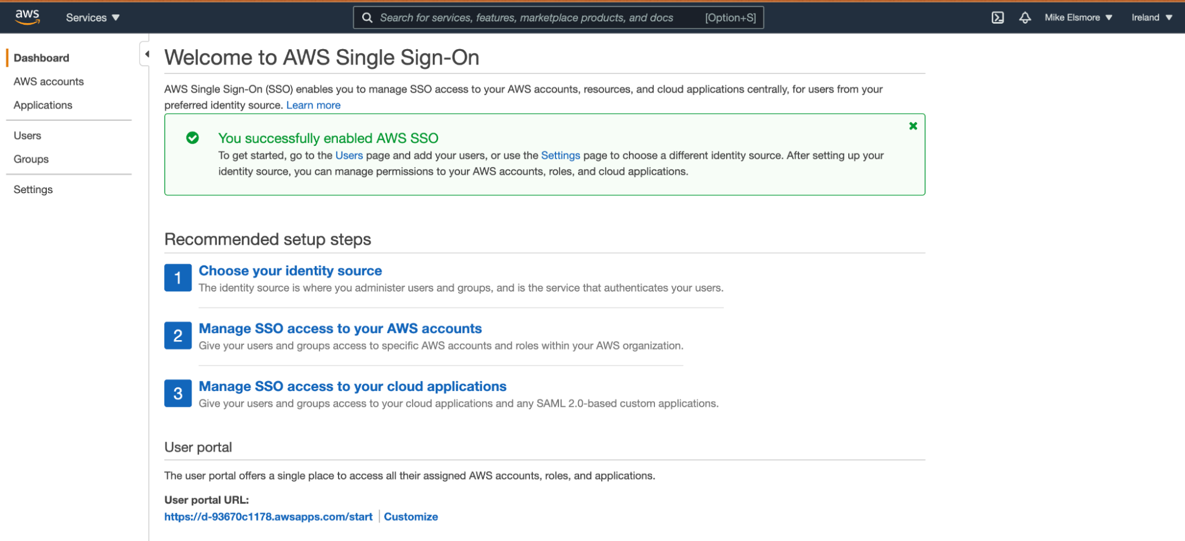Open the user portal URL link
The height and width of the screenshot is (541, 1185).
(269, 517)
